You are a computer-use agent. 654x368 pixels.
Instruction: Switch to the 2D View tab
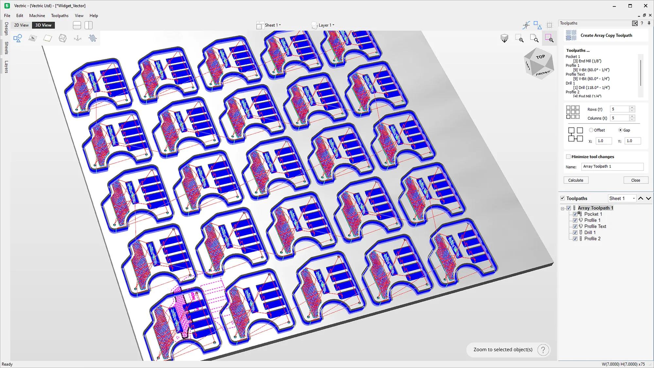[21, 25]
